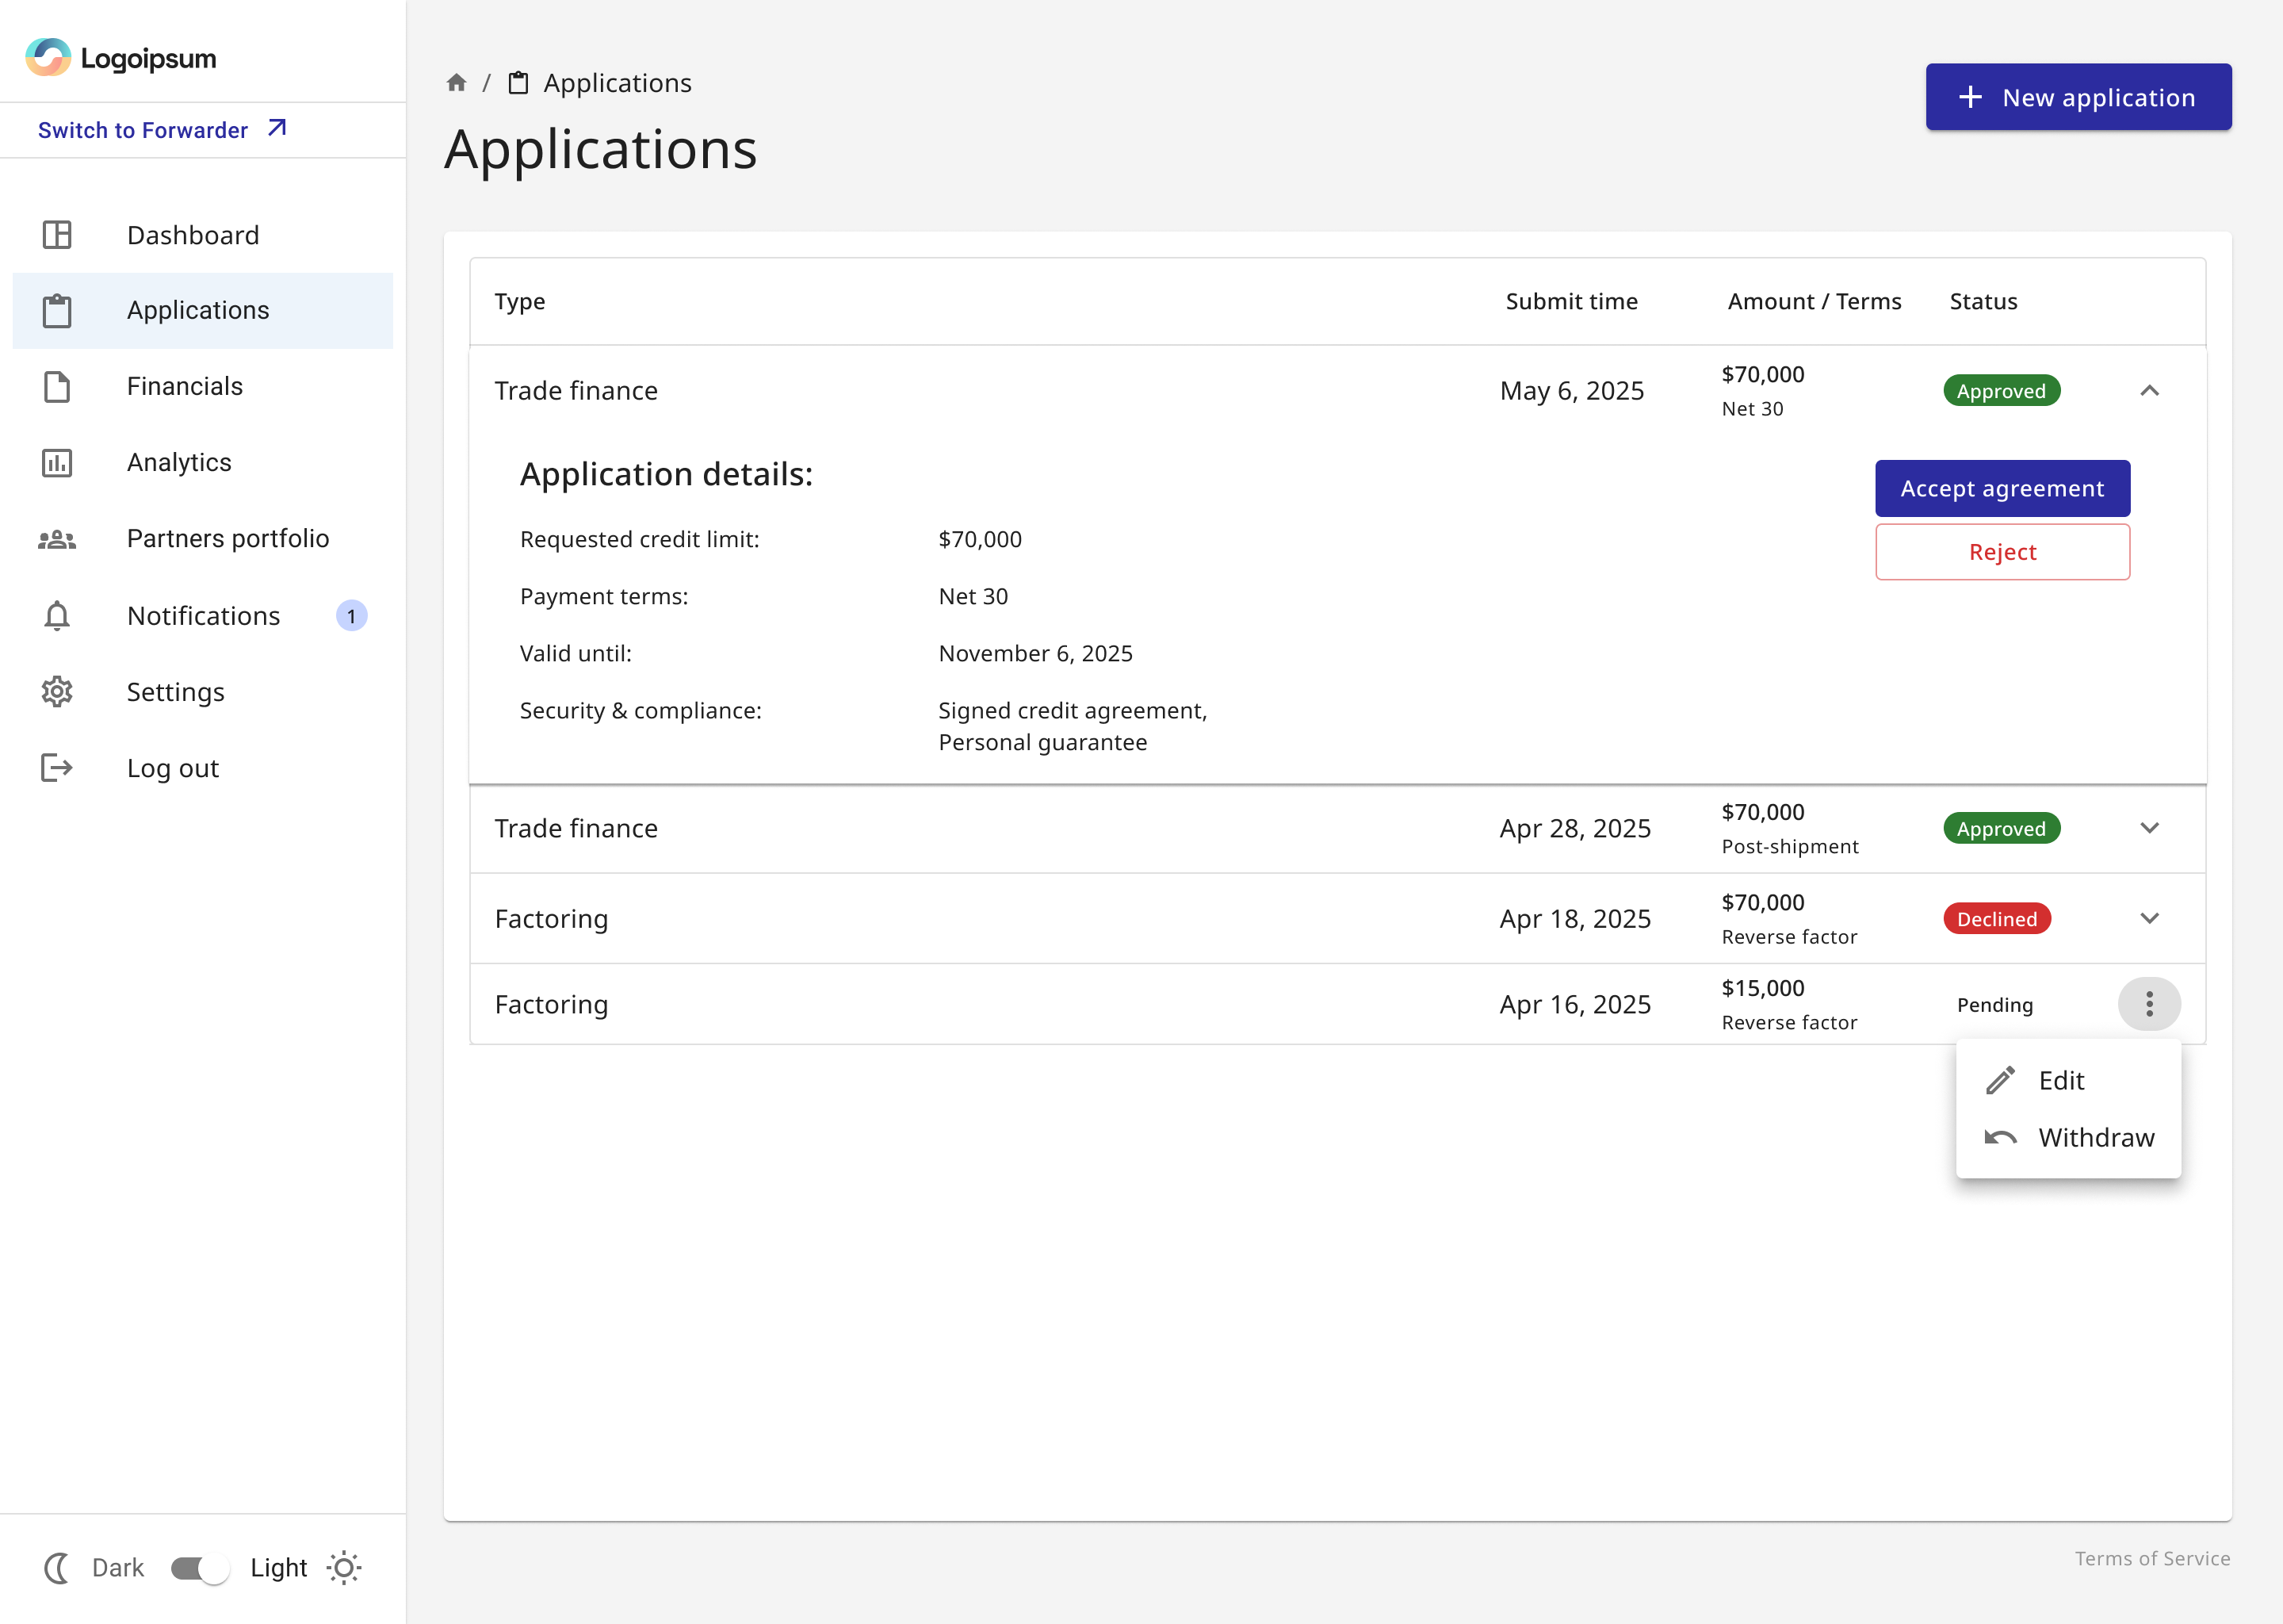This screenshot has width=2283, height=1624.
Task: Click the Status column header
Action: click(1983, 301)
